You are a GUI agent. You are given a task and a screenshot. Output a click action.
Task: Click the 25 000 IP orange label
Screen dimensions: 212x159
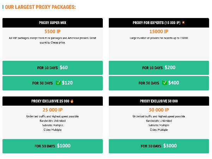[x=53, y=110]
